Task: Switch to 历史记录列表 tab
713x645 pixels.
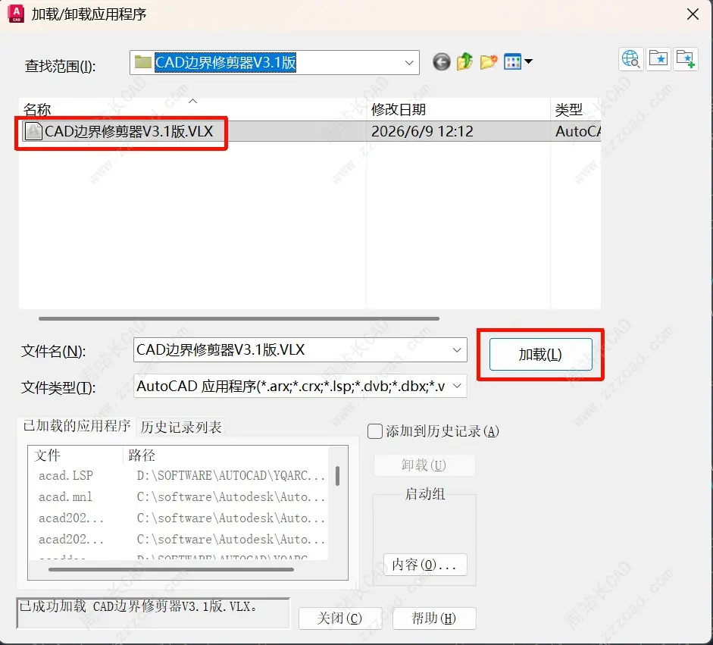Action: 181,427
